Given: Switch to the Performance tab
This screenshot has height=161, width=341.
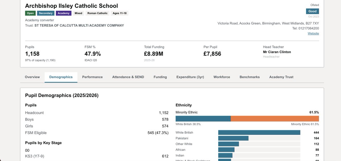Looking at the screenshot, I should pyautogui.click(x=92, y=77).
